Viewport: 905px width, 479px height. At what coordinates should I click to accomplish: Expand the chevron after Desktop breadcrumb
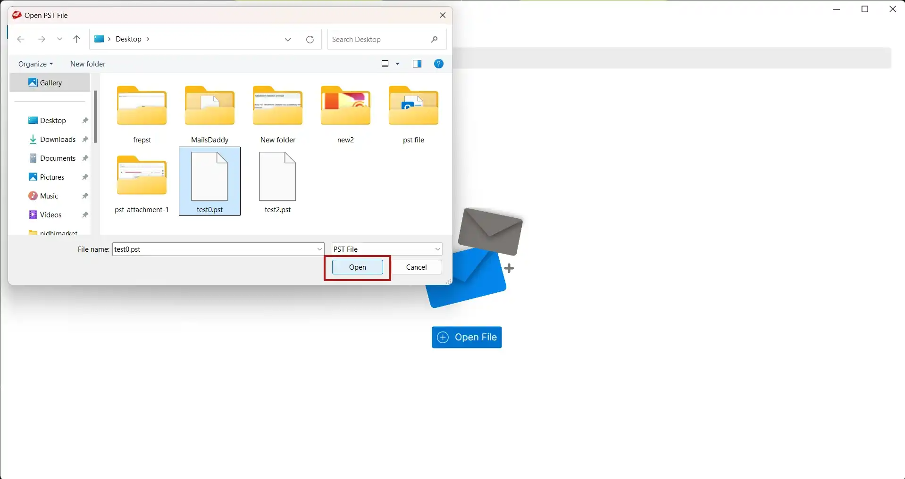point(148,39)
